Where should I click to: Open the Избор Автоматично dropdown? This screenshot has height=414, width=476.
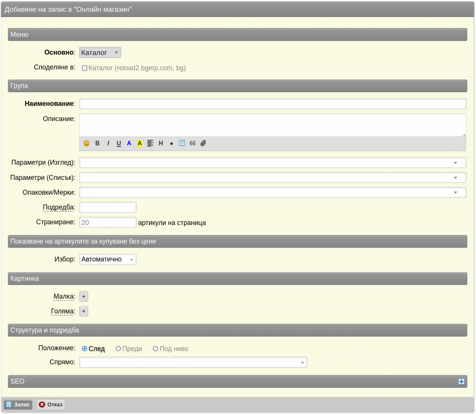(x=108, y=259)
